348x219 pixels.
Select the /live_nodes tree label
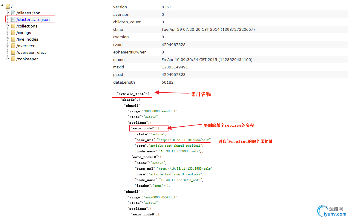[27, 39]
